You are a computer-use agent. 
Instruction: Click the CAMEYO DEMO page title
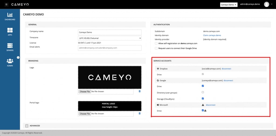(x=33, y=15)
